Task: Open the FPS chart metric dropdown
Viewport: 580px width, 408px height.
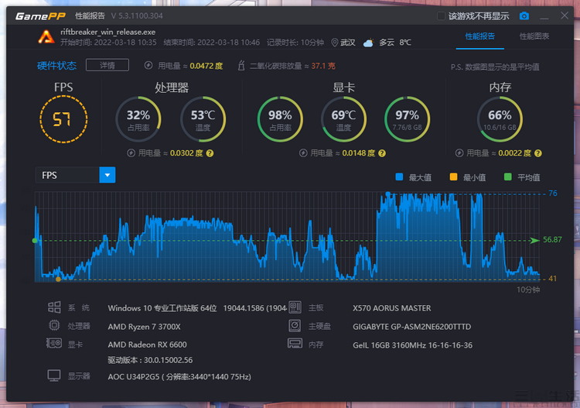Action: [76, 175]
